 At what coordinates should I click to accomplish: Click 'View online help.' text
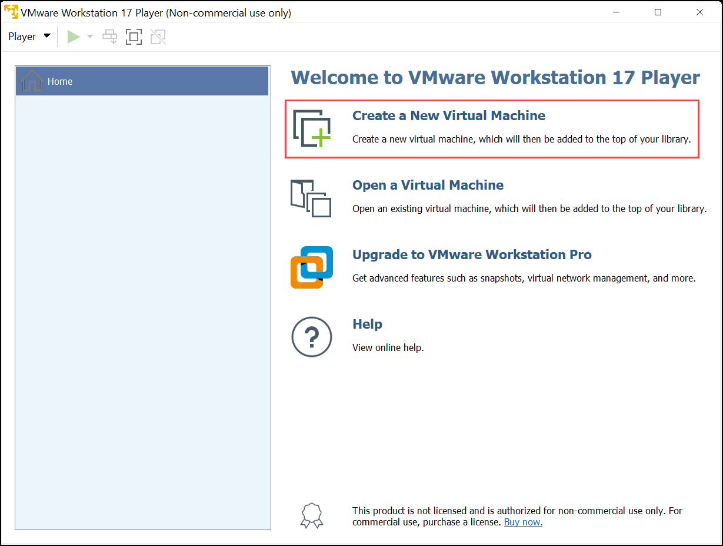388,348
